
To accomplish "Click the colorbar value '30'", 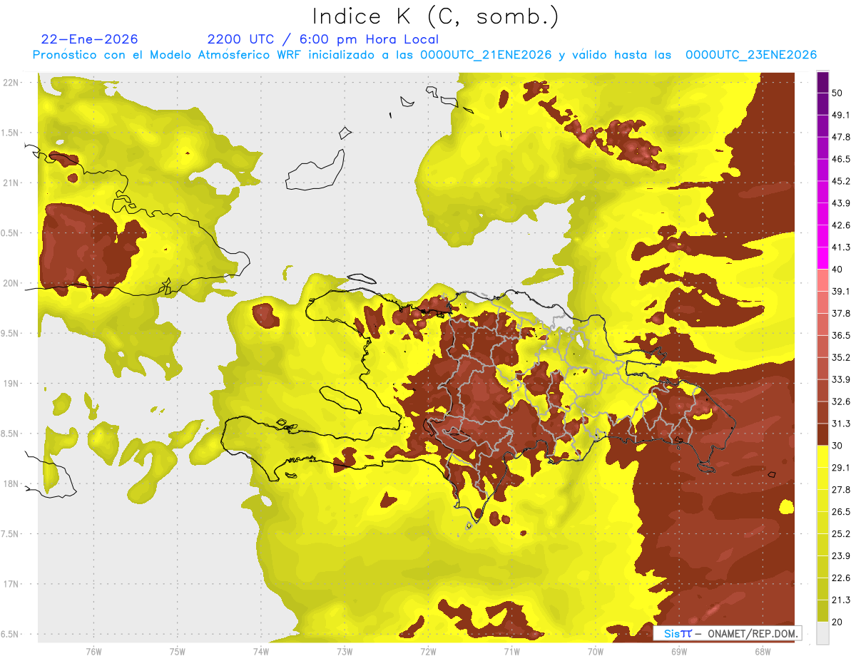I will [838, 446].
